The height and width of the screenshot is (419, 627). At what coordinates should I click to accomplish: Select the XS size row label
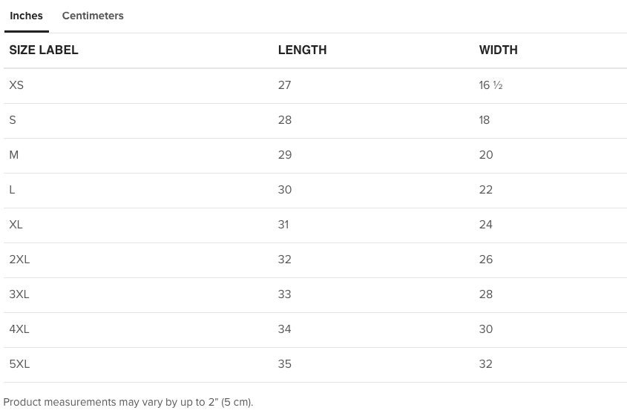pyautogui.click(x=16, y=85)
